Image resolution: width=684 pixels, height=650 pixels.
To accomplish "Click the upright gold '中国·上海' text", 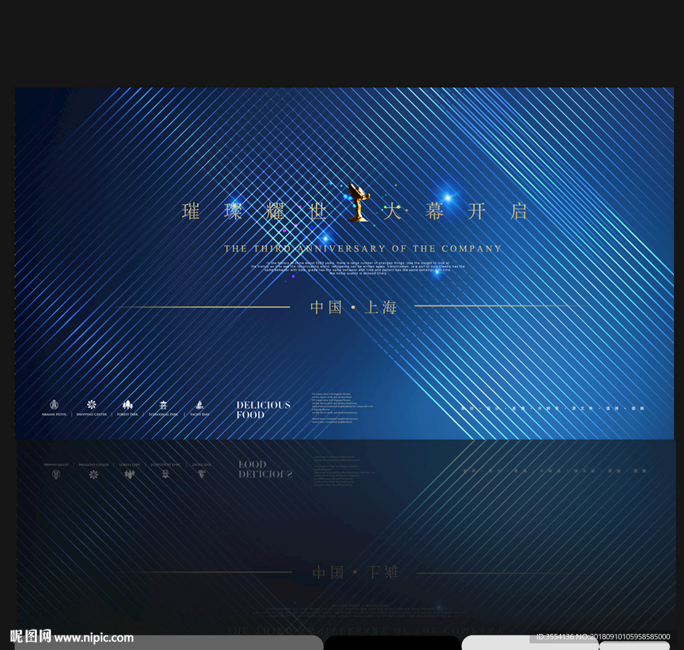I will tap(354, 307).
